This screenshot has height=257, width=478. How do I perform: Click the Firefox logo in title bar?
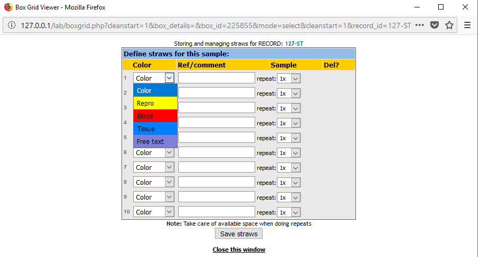[x=8, y=7]
